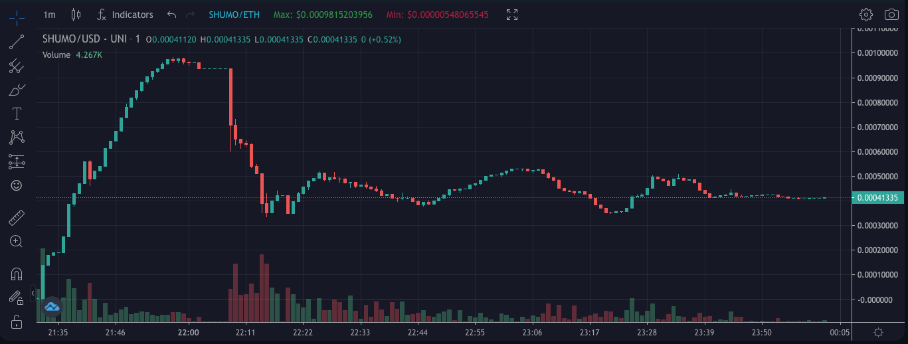Open the pitchfork tool
908x344 pixels.
click(x=17, y=66)
